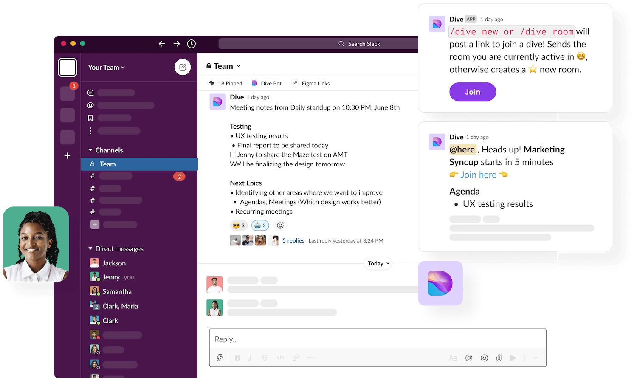Check the box for Jenny's Maze test task
Viewport: 637px width, 378px height.
pyautogui.click(x=233, y=154)
